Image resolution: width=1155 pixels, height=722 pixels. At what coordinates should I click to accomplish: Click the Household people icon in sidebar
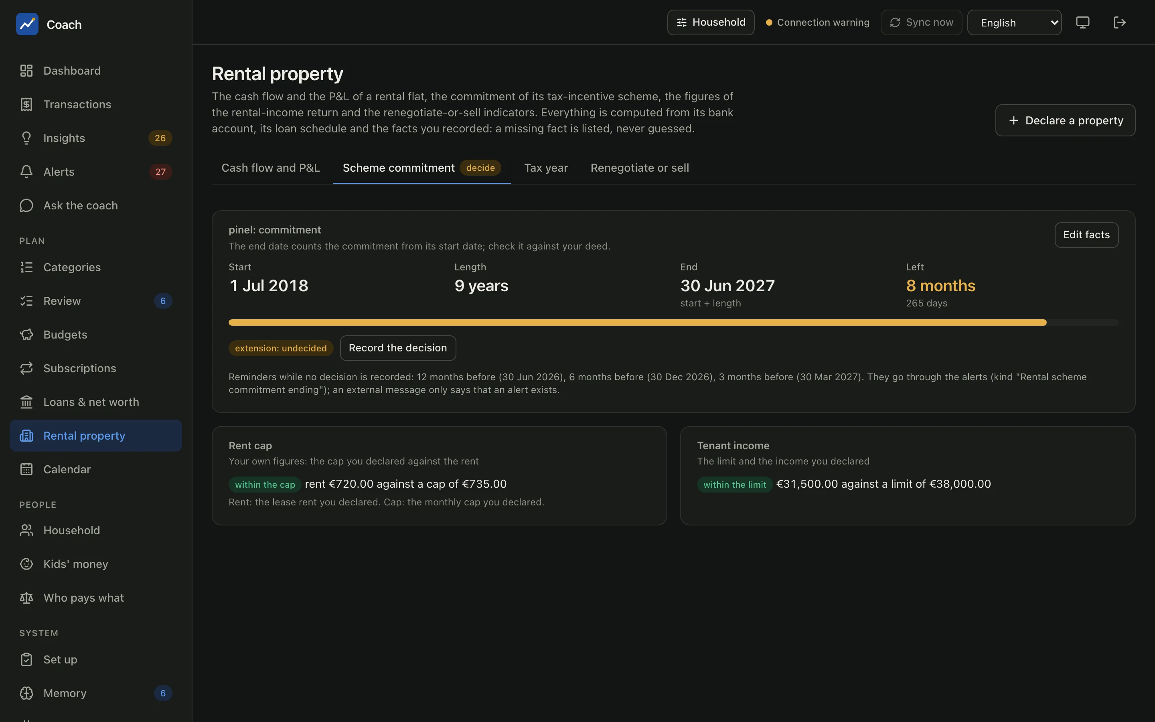click(26, 530)
